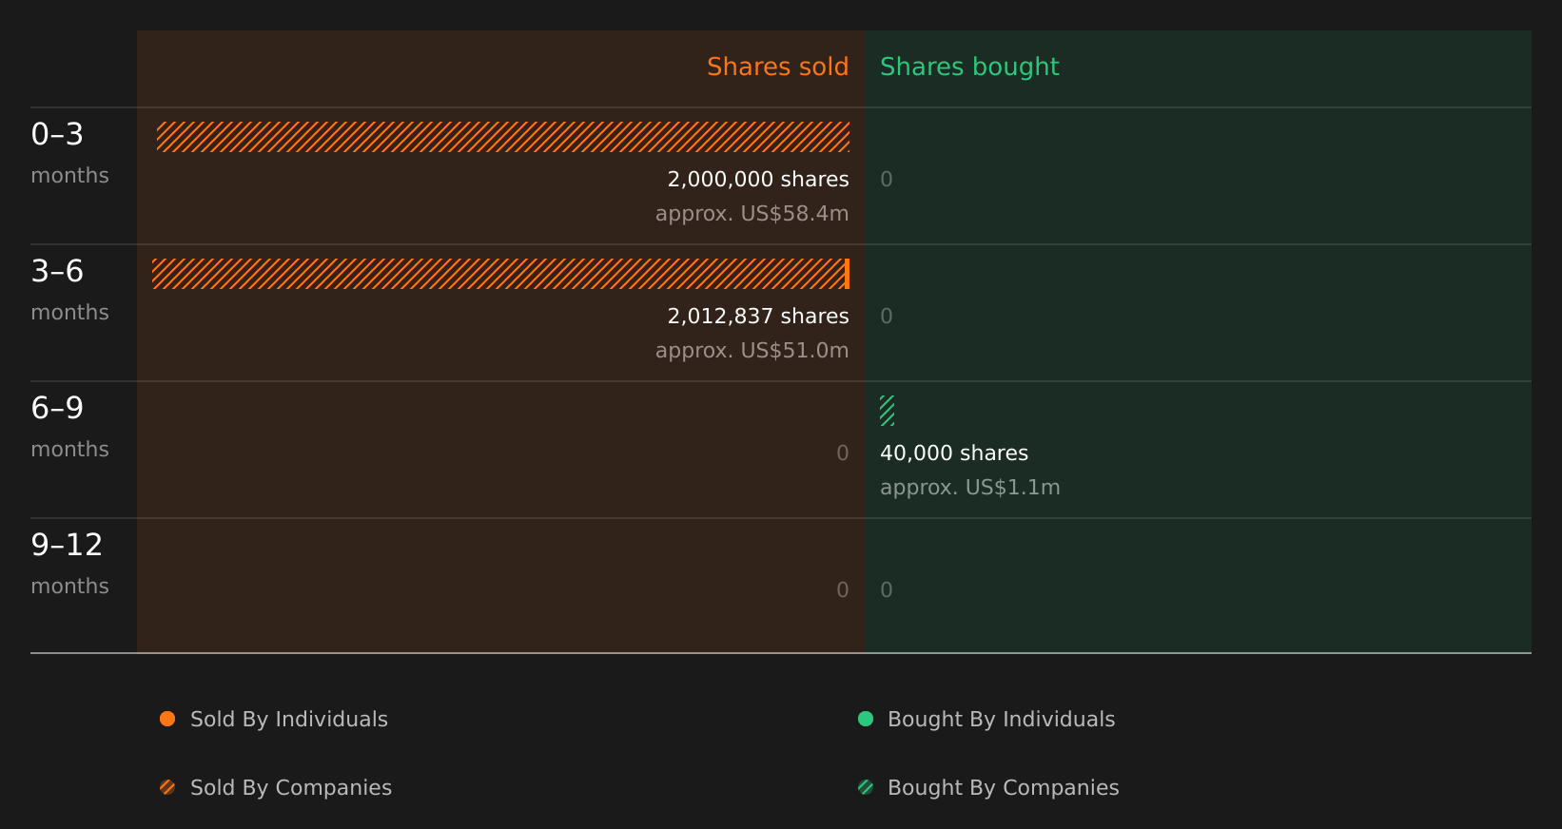This screenshot has height=829, width=1562.
Task: Click the approx. US$1.1m label
Action: point(969,487)
